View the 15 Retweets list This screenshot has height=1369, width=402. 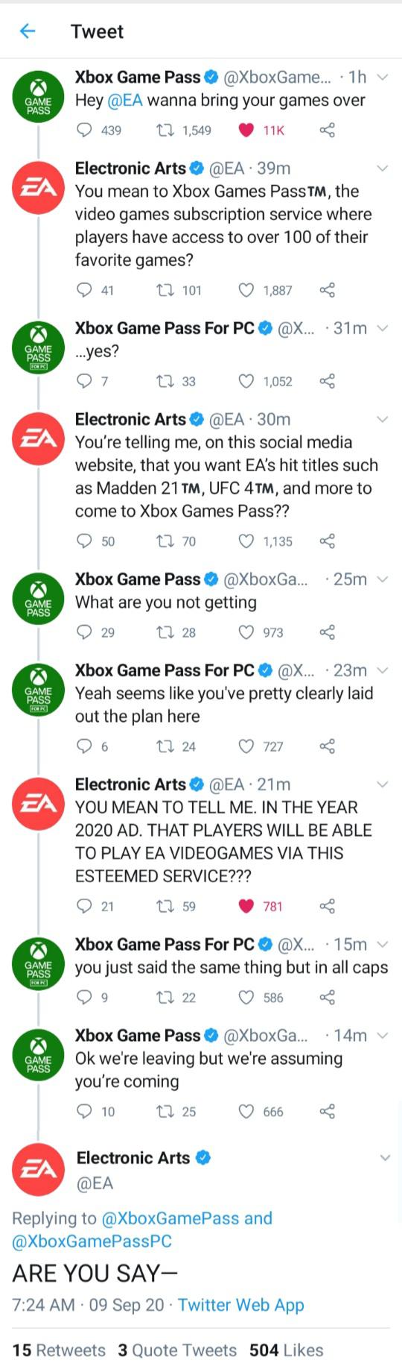tap(59, 1350)
